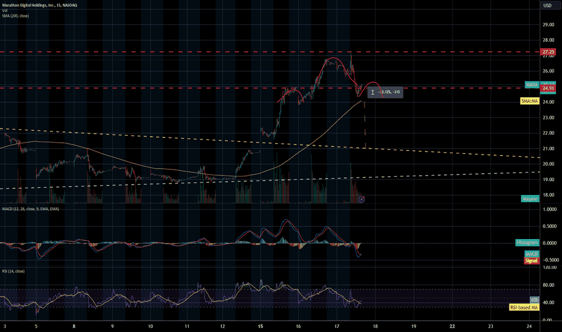Click the 18.00 price axis value
This screenshot has height=332, width=562.
coord(548,195)
